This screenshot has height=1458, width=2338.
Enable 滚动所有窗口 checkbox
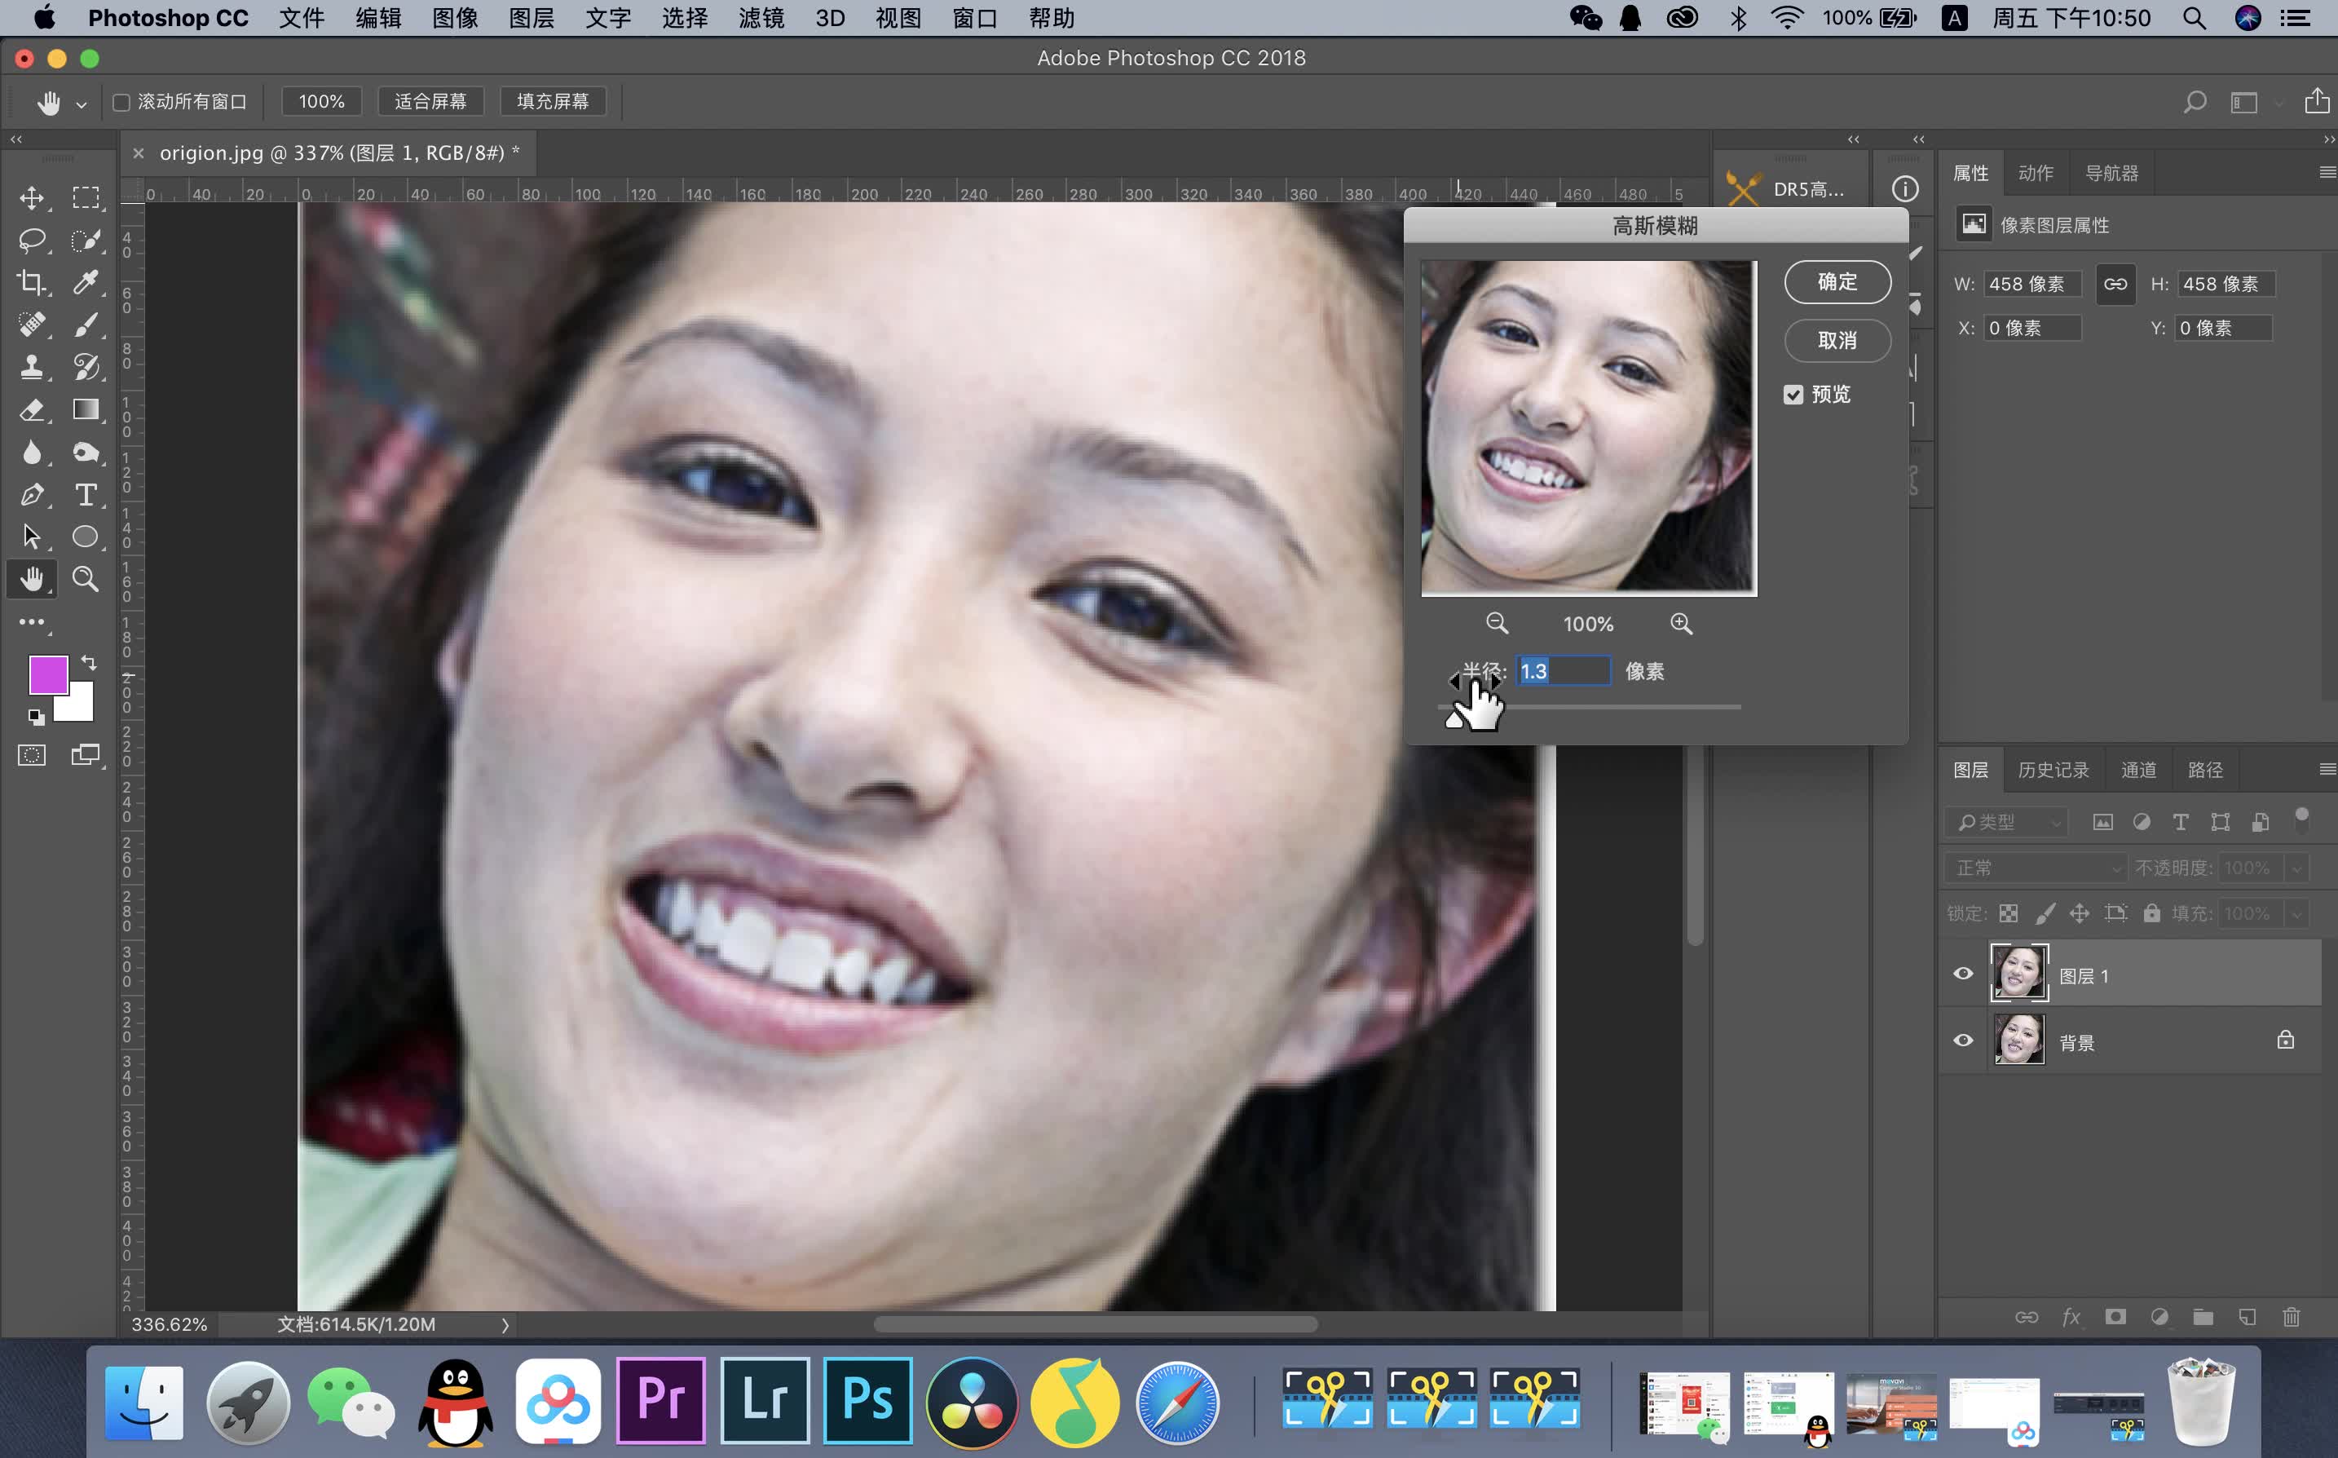coord(121,102)
